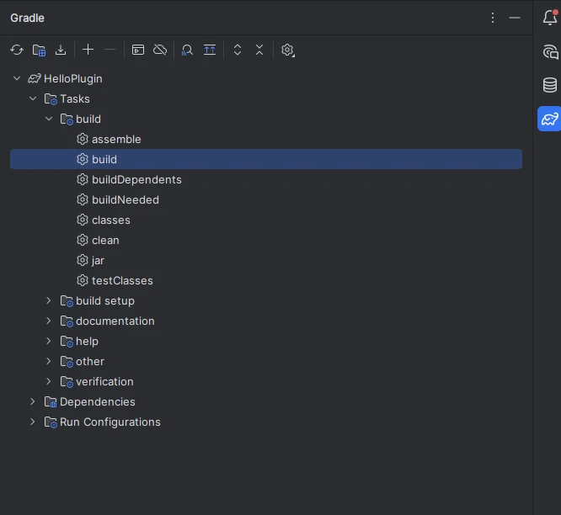Click the plus icon to link a Gradle project
Image resolution: width=561 pixels, height=515 pixels.
coord(88,50)
